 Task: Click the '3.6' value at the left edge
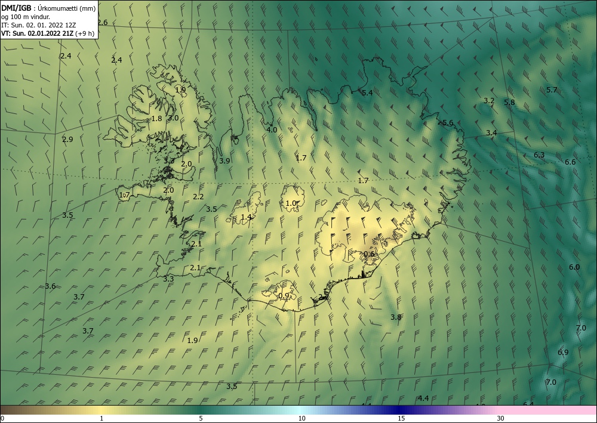click(x=50, y=286)
